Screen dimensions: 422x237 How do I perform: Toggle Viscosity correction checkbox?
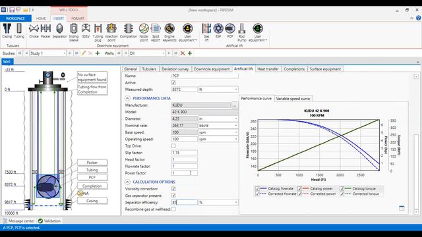pyautogui.click(x=173, y=189)
